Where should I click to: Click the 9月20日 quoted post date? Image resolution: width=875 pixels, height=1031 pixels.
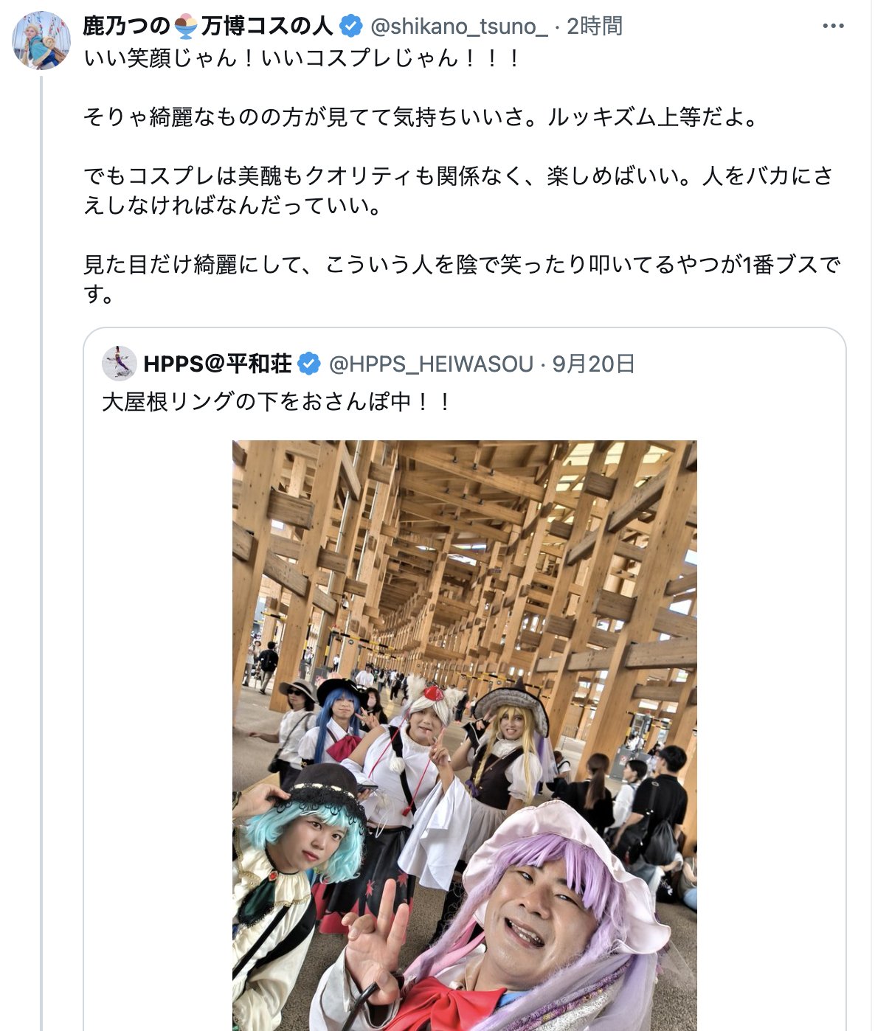(x=594, y=364)
